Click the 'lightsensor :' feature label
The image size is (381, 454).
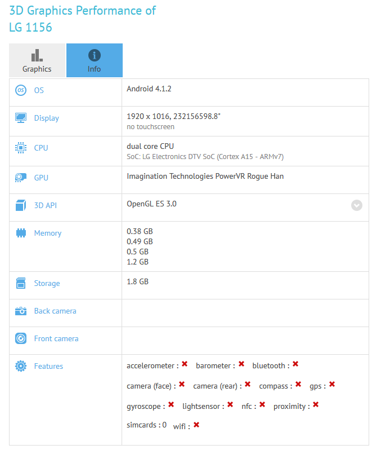(203, 407)
